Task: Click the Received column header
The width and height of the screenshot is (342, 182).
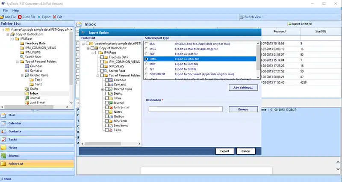Action: [280, 31]
